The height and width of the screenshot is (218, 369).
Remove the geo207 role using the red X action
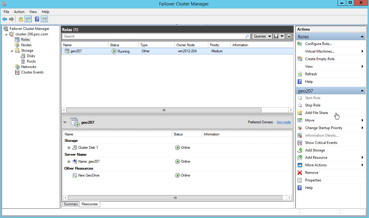coord(312,172)
